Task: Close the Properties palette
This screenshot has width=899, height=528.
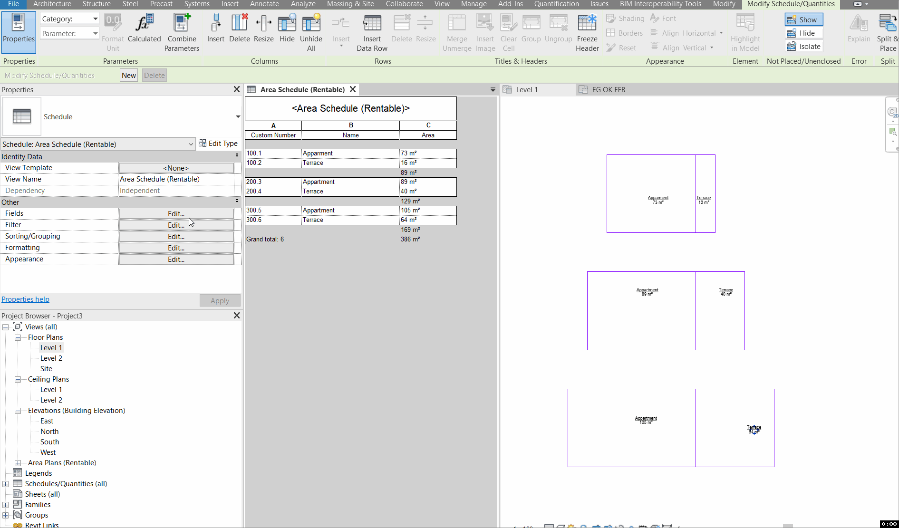Action: [237, 89]
